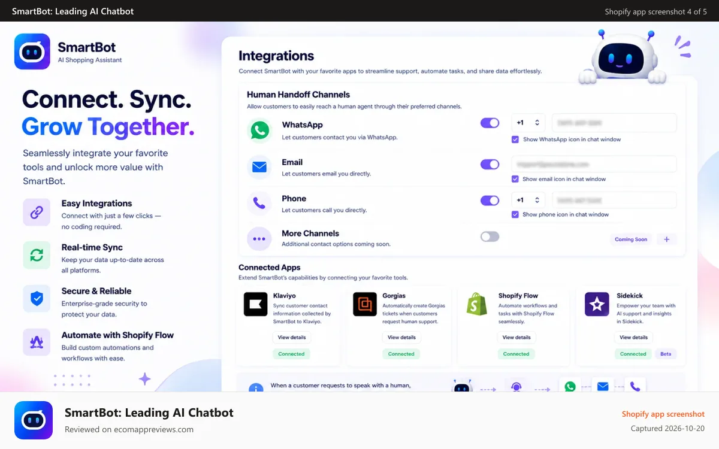The image size is (719, 449).
Task: Click the Shopify Flow bag logo
Action: click(477, 304)
